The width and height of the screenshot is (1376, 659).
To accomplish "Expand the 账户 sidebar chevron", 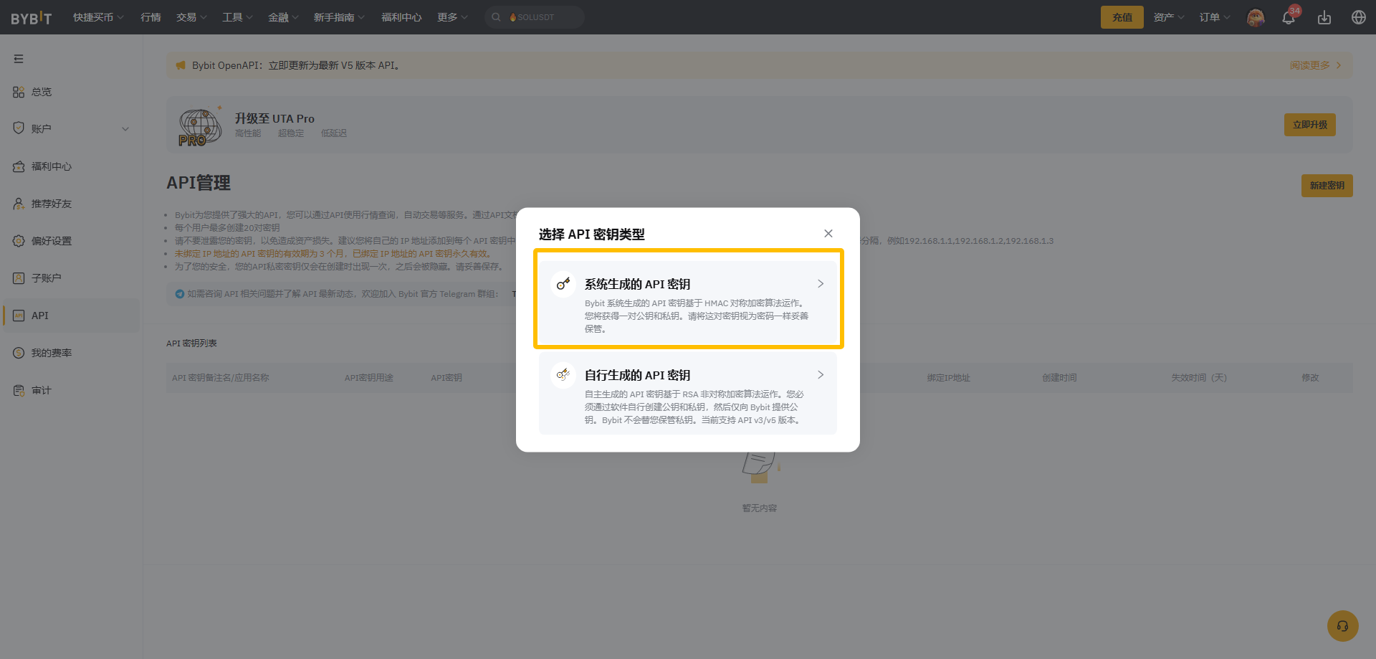I will (x=125, y=129).
